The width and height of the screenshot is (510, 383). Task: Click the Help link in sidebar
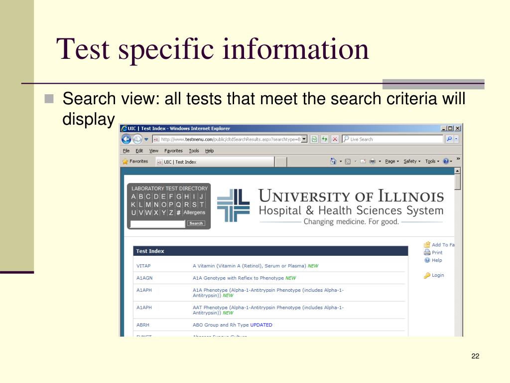pos(433,260)
